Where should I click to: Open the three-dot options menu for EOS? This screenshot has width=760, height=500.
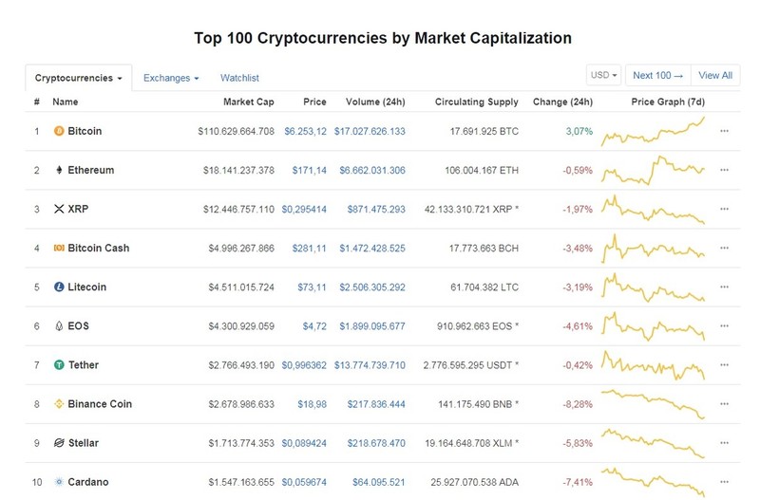coord(724,325)
